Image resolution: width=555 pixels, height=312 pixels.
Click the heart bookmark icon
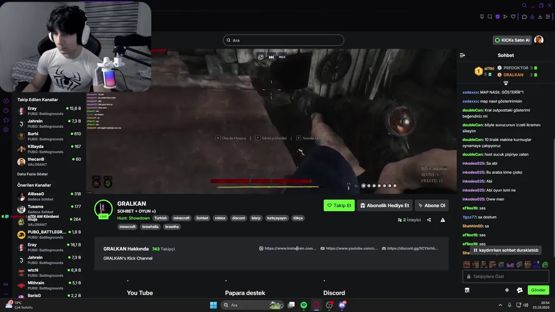(513, 17)
